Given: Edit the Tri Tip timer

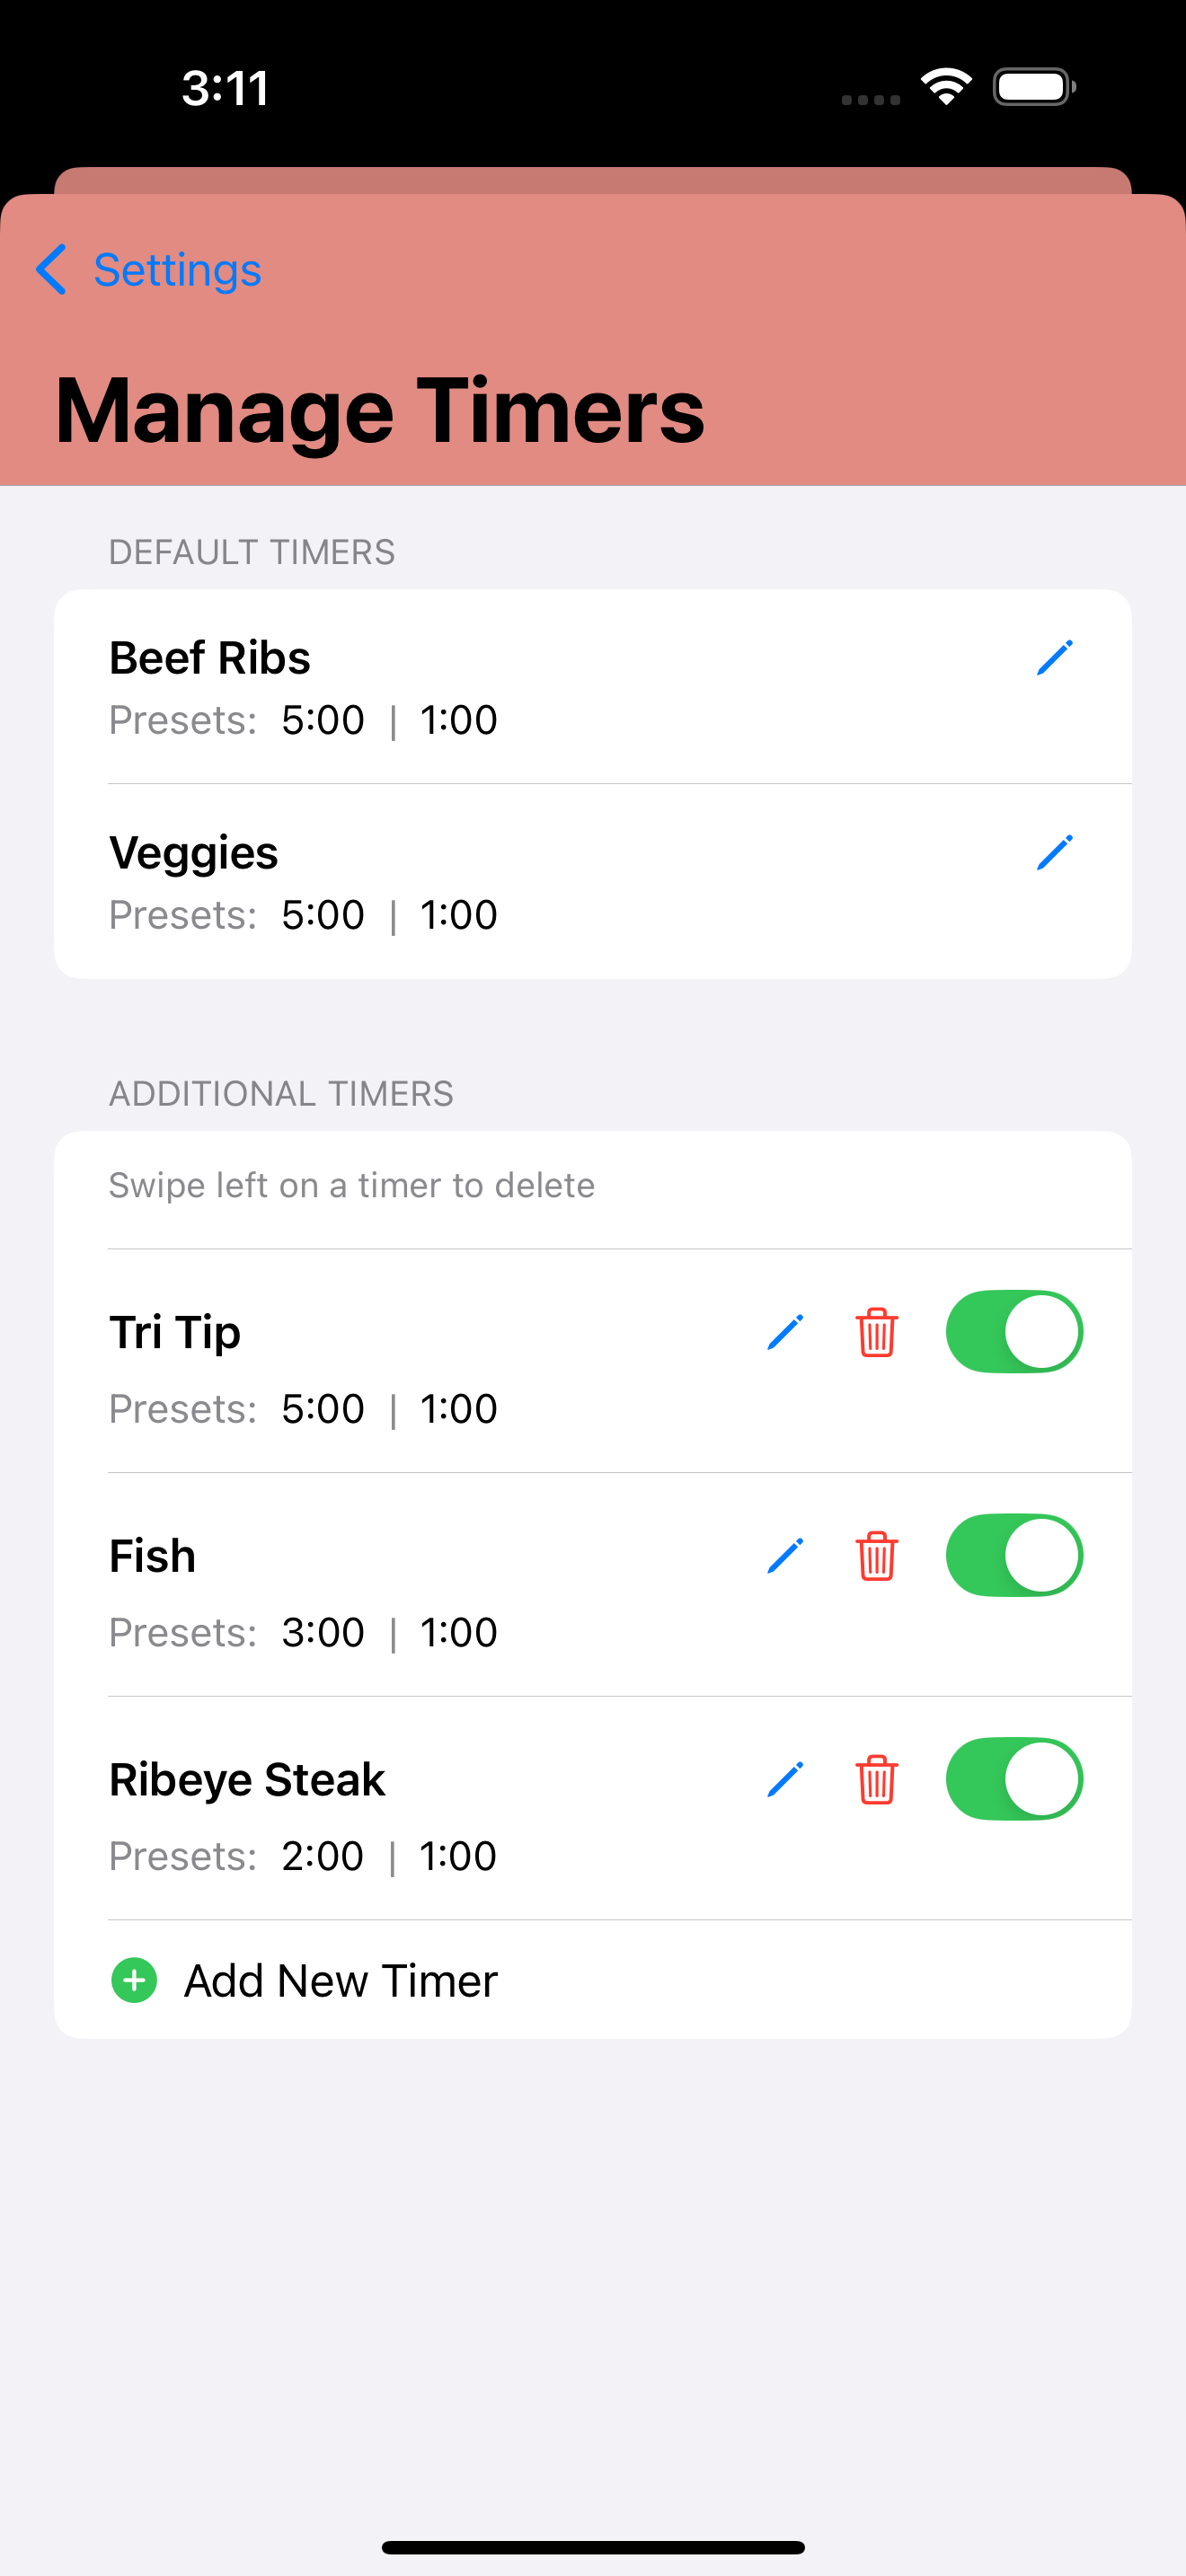Looking at the screenshot, I should coord(785,1332).
